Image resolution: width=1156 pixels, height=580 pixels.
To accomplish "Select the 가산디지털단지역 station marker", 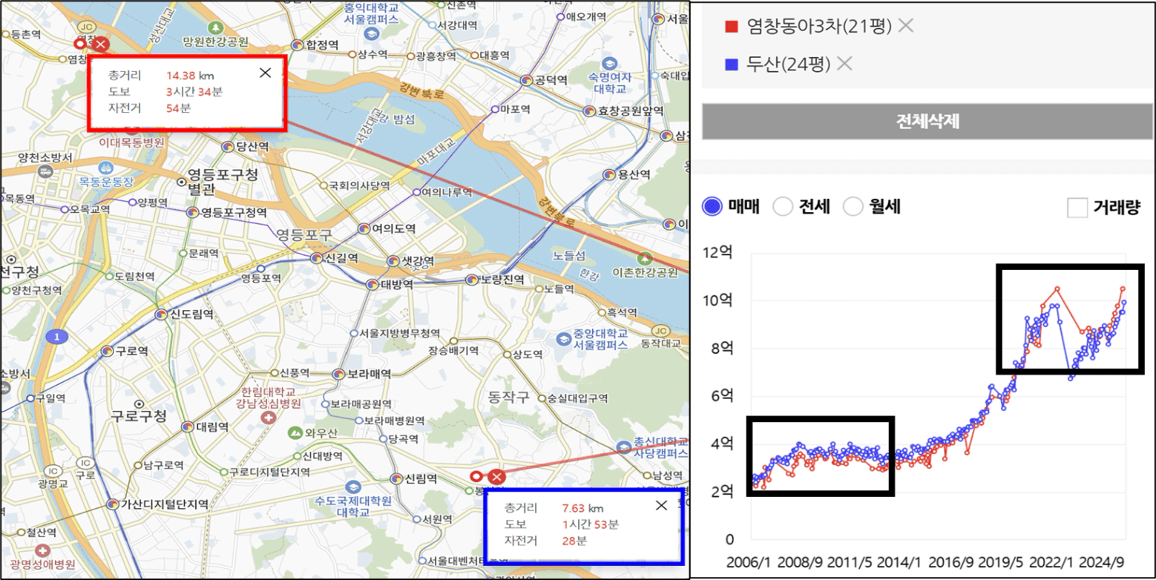I will [x=112, y=504].
